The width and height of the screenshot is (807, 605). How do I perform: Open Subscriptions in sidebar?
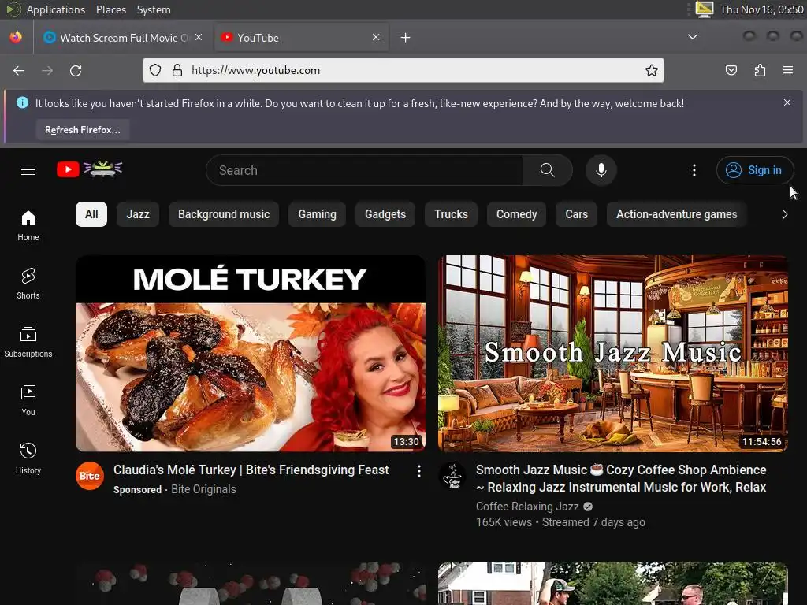click(x=28, y=342)
